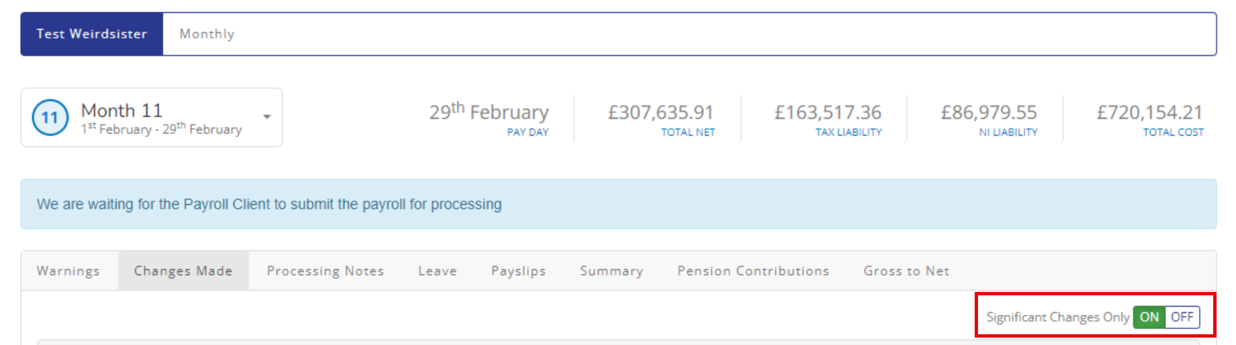
Task: Switch to the Summary tab
Action: pos(611,271)
